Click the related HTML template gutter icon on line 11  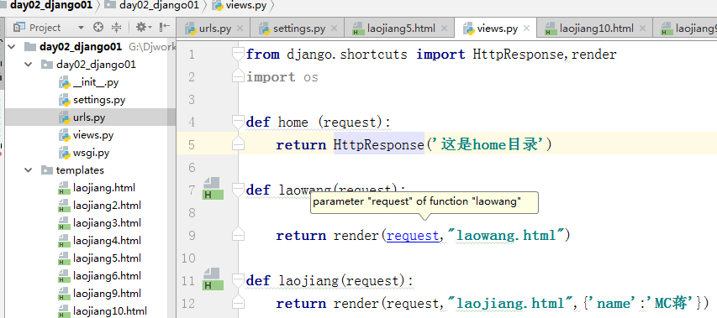click(213, 279)
